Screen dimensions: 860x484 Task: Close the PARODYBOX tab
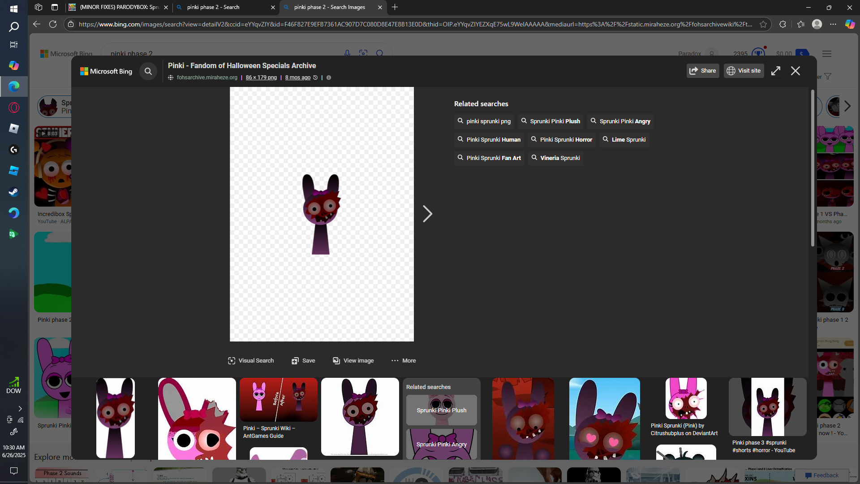166,7
